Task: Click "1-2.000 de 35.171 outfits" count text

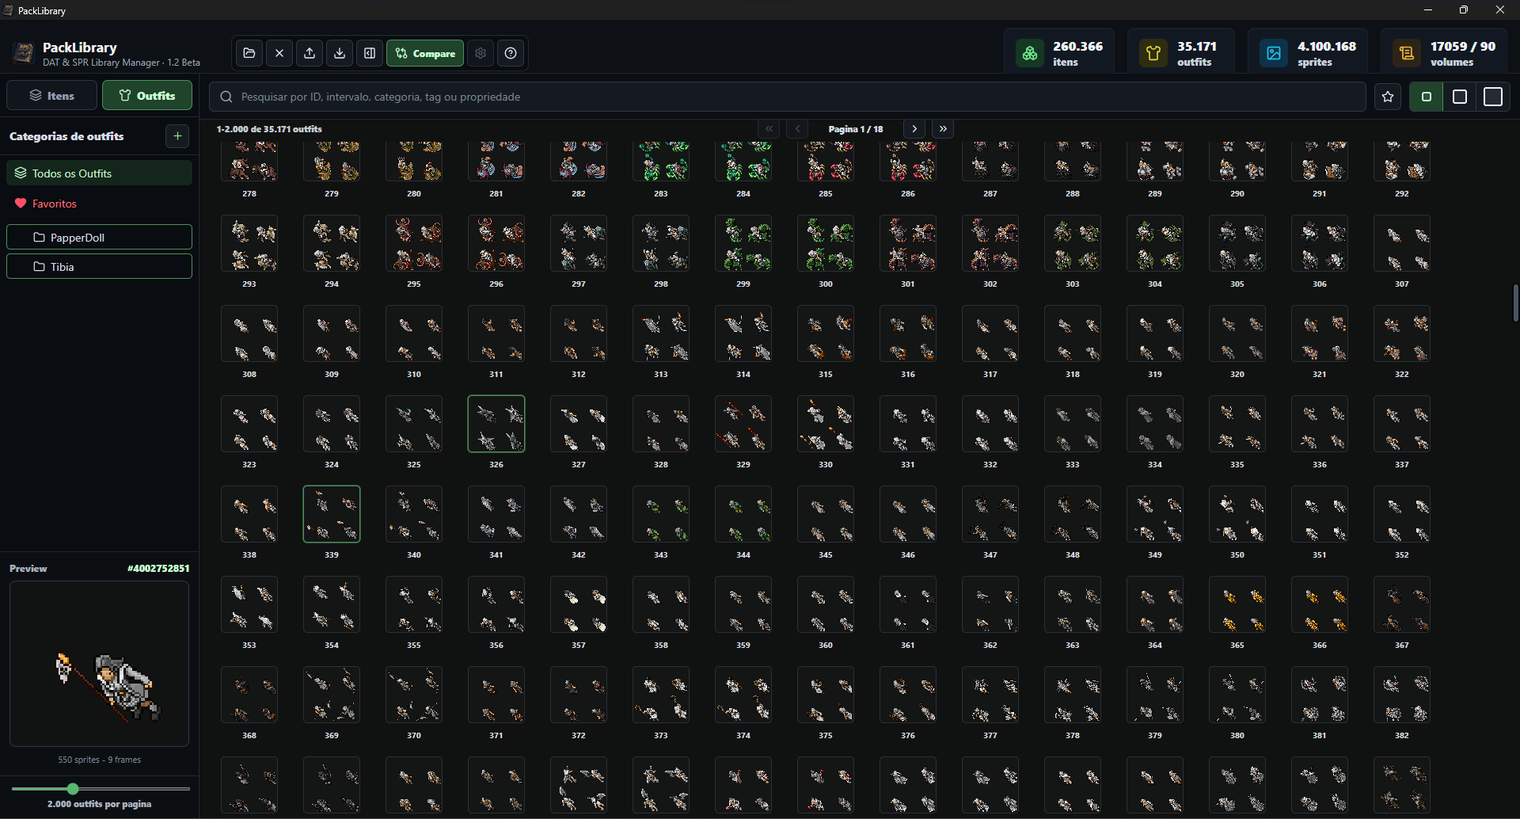Action: point(269,129)
